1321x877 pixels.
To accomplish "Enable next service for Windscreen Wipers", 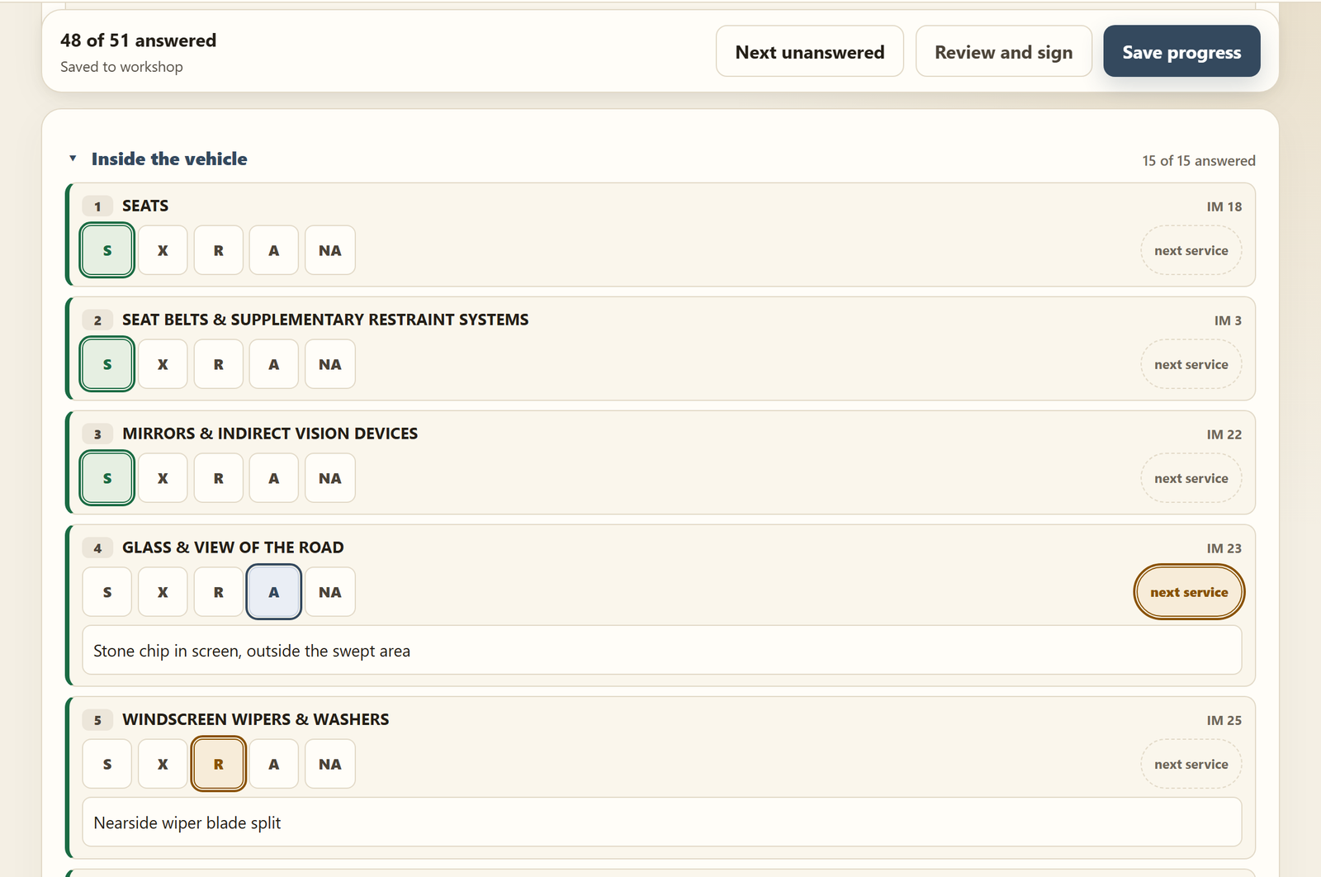I will pyautogui.click(x=1191, y=764).
